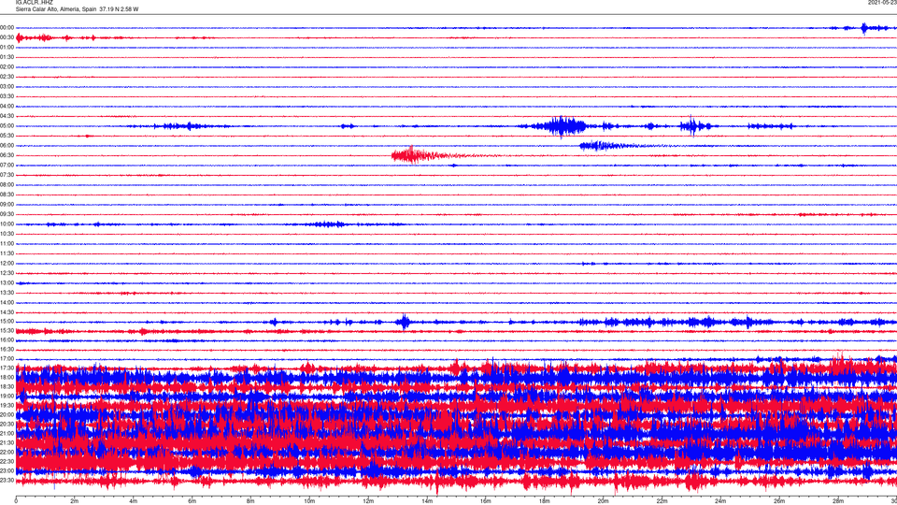The height and width of the screenshot is (505, 897).
Task: Click the '08:30' time label
Action: coord(7,195)
